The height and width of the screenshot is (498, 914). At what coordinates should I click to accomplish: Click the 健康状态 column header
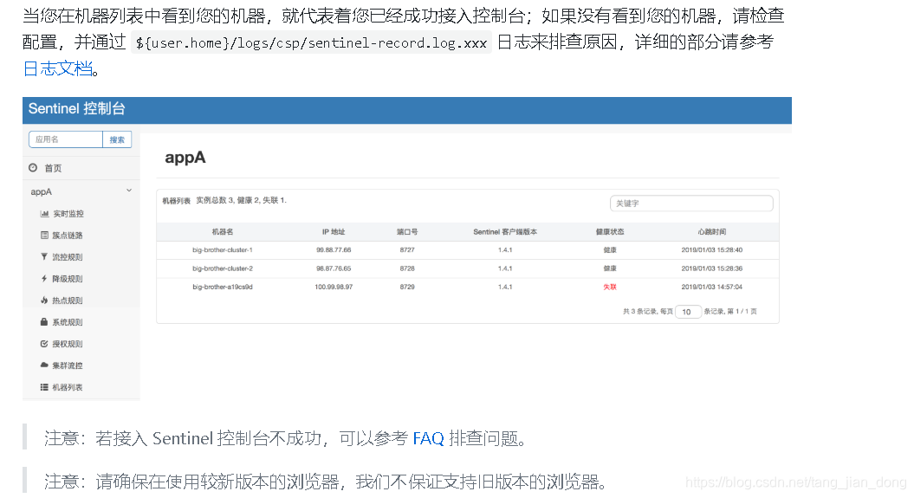click(x=610, y=232)
